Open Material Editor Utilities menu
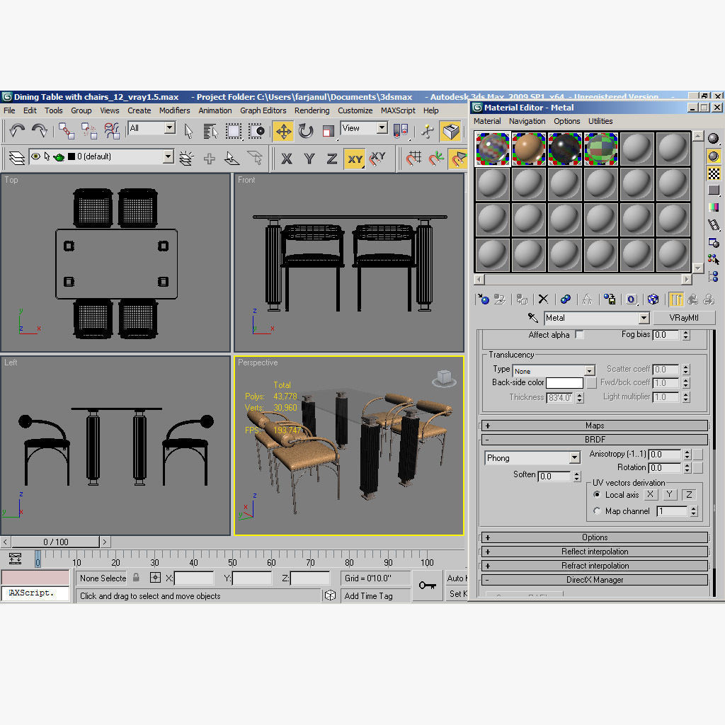Image resolution: width=725 pixels, height=725 pixels. 600,121
